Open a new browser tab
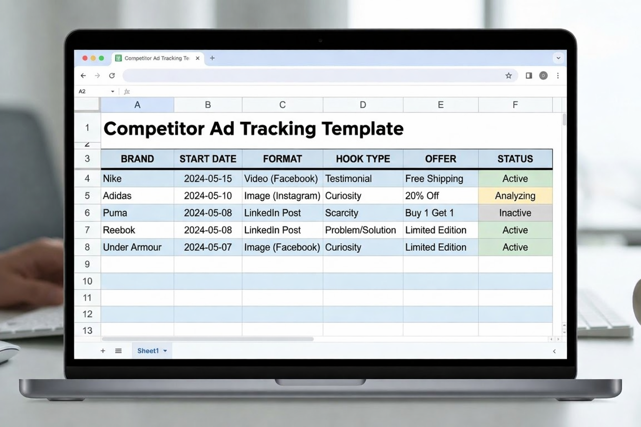The image size is (641, 427). pos(212,58)
